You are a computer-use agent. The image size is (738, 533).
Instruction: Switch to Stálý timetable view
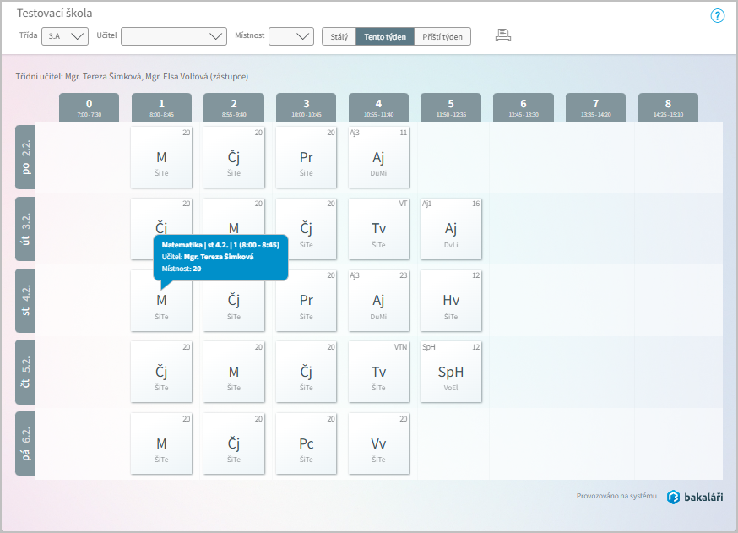point(339,36)
